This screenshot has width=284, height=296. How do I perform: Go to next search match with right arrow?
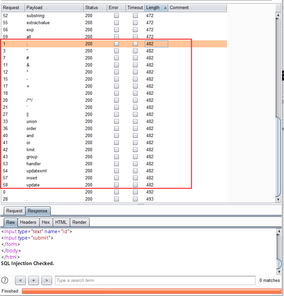click(47, 280)
